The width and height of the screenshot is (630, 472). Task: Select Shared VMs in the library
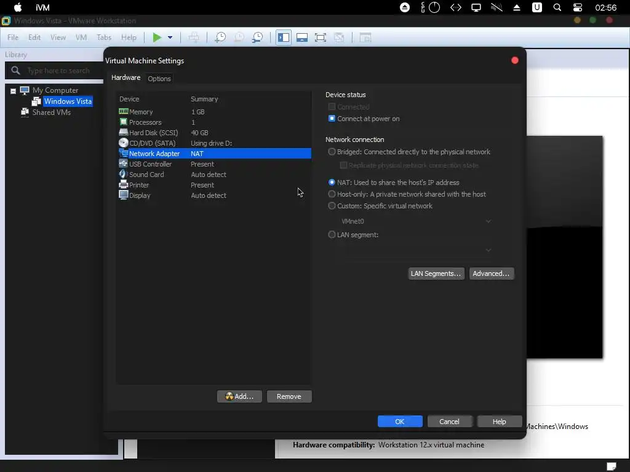pyautogui.click(x=52, y=112)
